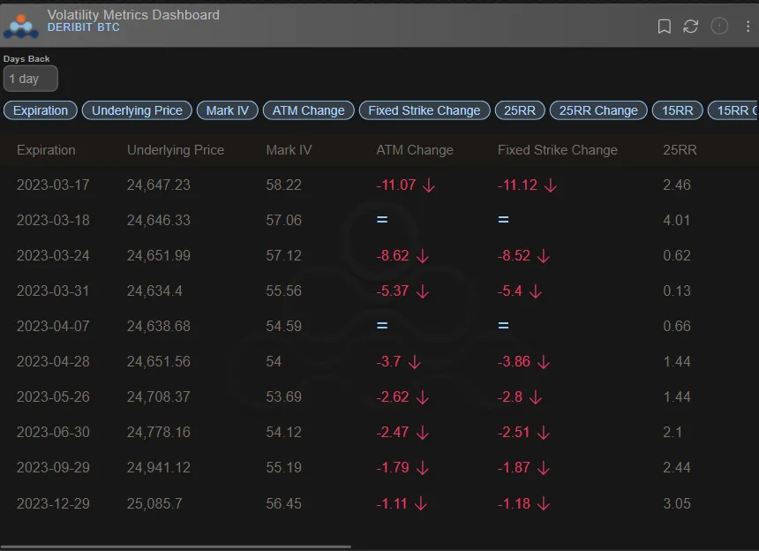Select expiration 2023-05-26 cell
The width and height of the screenshot is (759, 551).
[x=53, y=397]
